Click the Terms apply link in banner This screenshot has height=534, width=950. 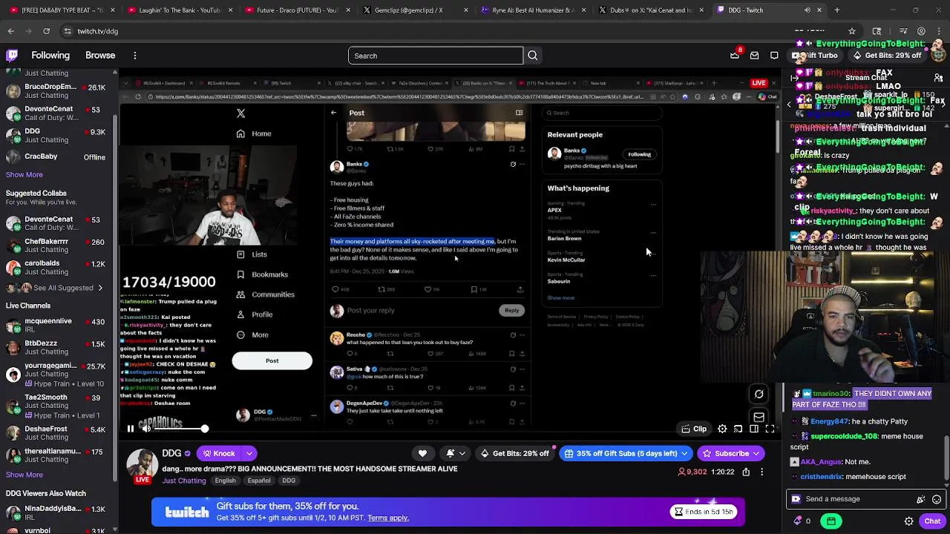point(388,518)
